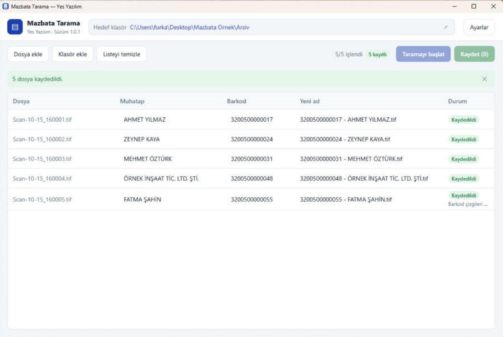Select file Scan-10-15_160003.tif
This screenshot has width=503, height=337.
[42, 158]
